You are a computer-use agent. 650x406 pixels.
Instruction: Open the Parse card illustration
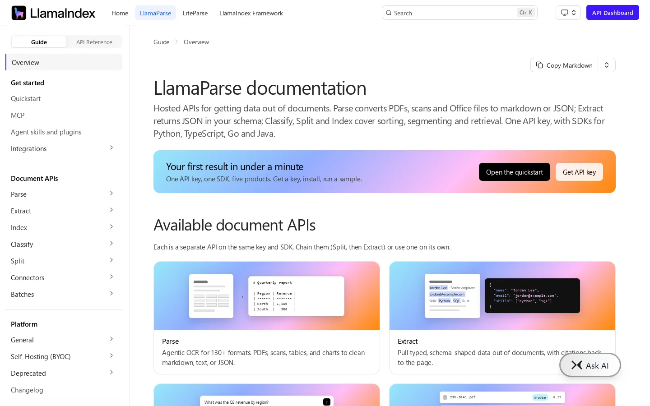tap(267, 296)
